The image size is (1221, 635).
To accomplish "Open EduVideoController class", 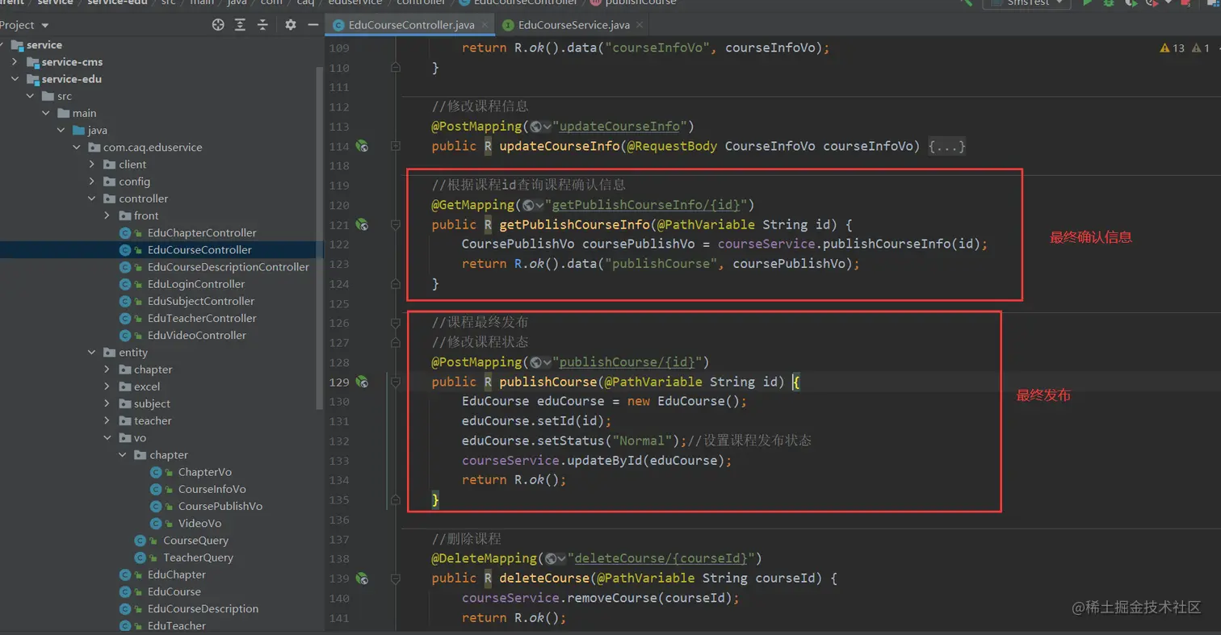I will [196, 336].
